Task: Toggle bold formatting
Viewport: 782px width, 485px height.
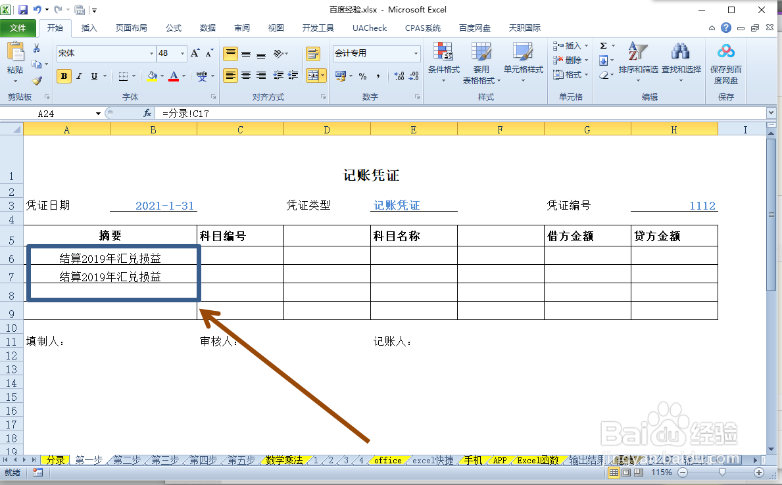Action: click(x=63, y=76)
